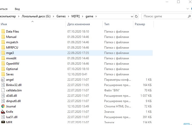Select the lua51.dll file icon

pos(3,117)
